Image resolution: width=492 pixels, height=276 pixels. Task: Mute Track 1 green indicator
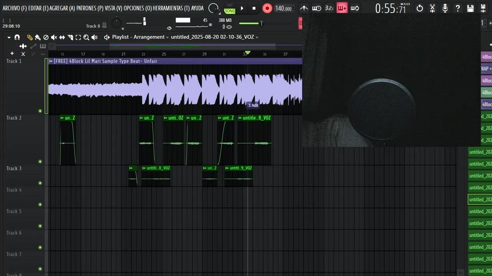click(x=40, y=111)
